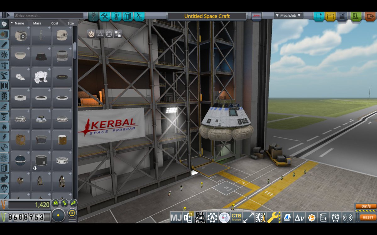Select the Re-root gizmo tool
This screenshot has height=235, width=377.
click(118, 34)
